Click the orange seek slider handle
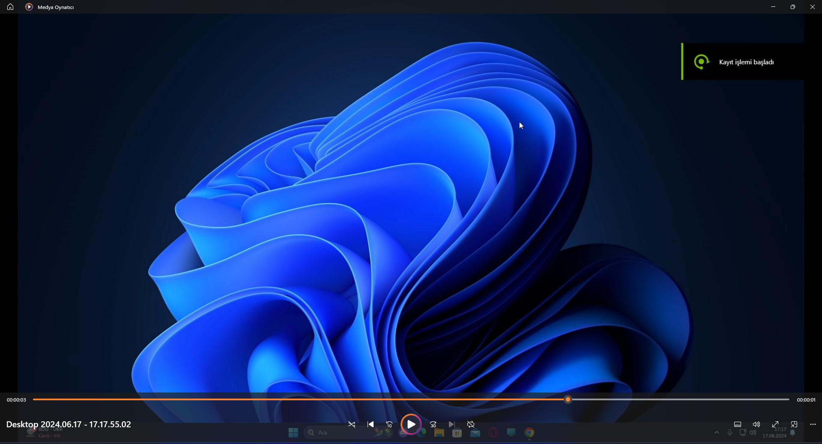This screenshot has width=822, height=444. click(x=568, y=399)
